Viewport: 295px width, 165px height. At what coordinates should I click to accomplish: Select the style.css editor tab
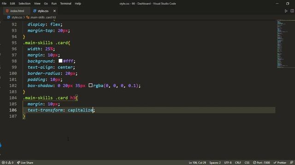(x=43, y=11)
